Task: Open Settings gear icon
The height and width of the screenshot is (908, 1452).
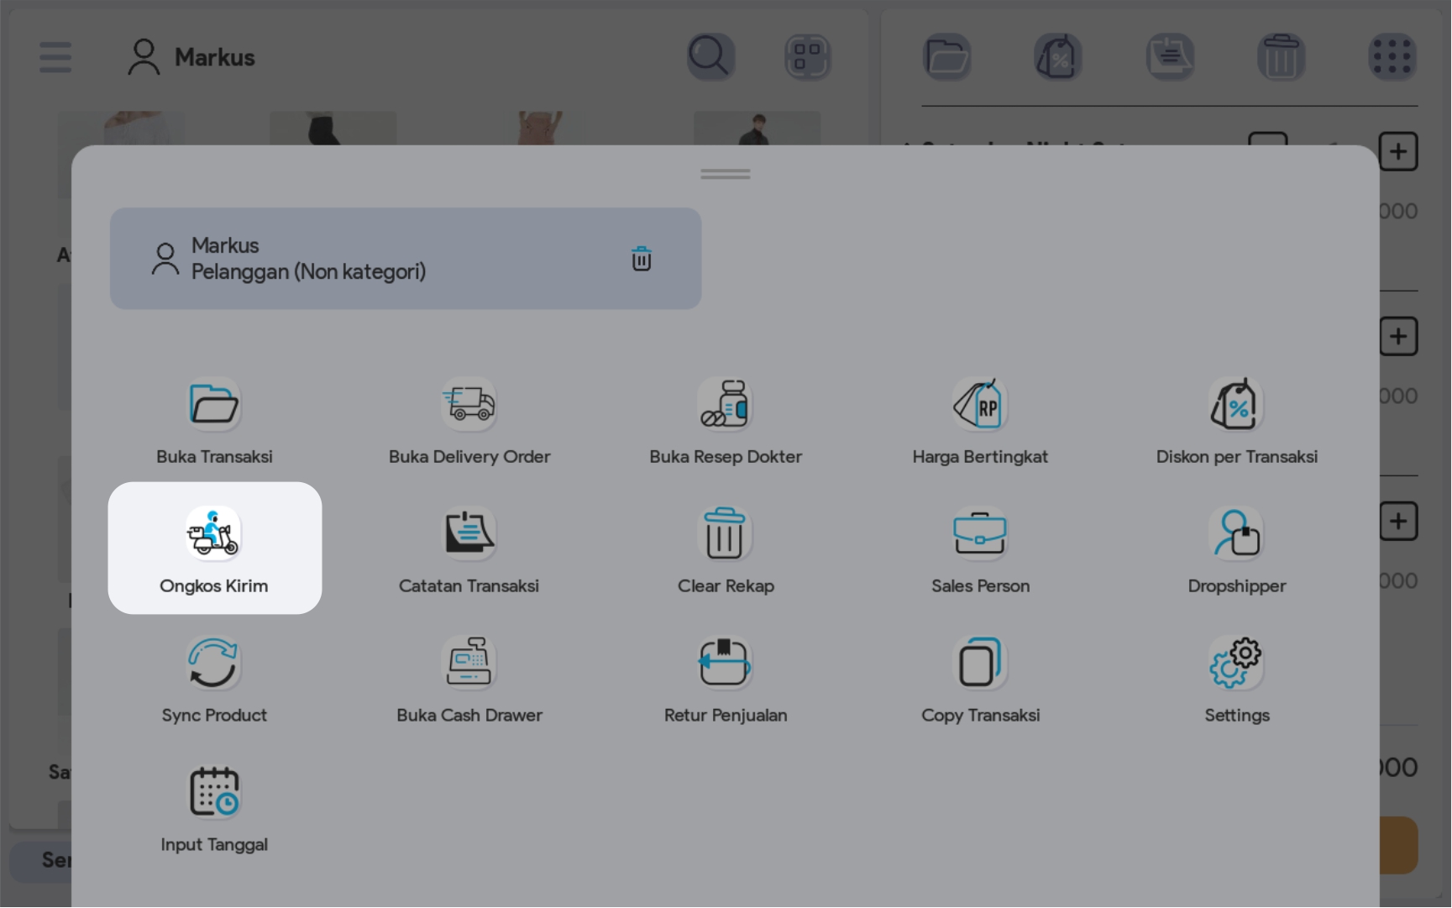Action: pyautogui.click(x=1236, y=664)
